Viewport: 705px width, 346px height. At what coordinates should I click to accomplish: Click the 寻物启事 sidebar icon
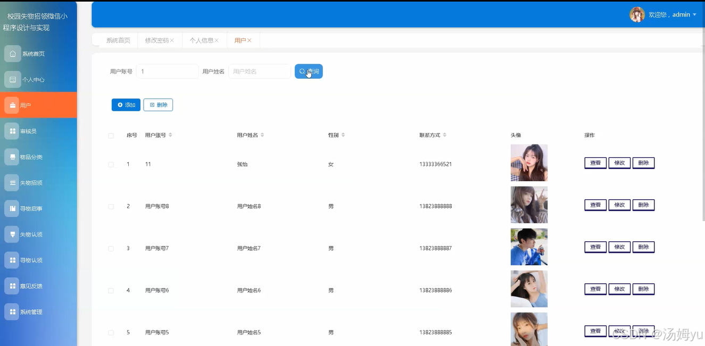tap(12, 208)
